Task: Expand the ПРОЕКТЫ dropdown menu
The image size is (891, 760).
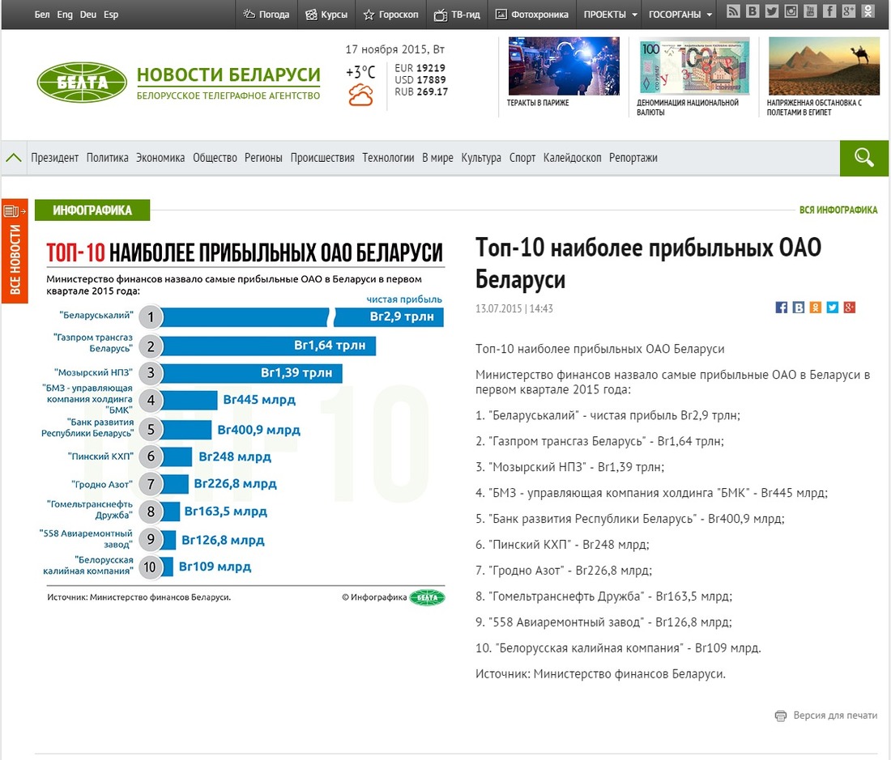Action: 610,15
